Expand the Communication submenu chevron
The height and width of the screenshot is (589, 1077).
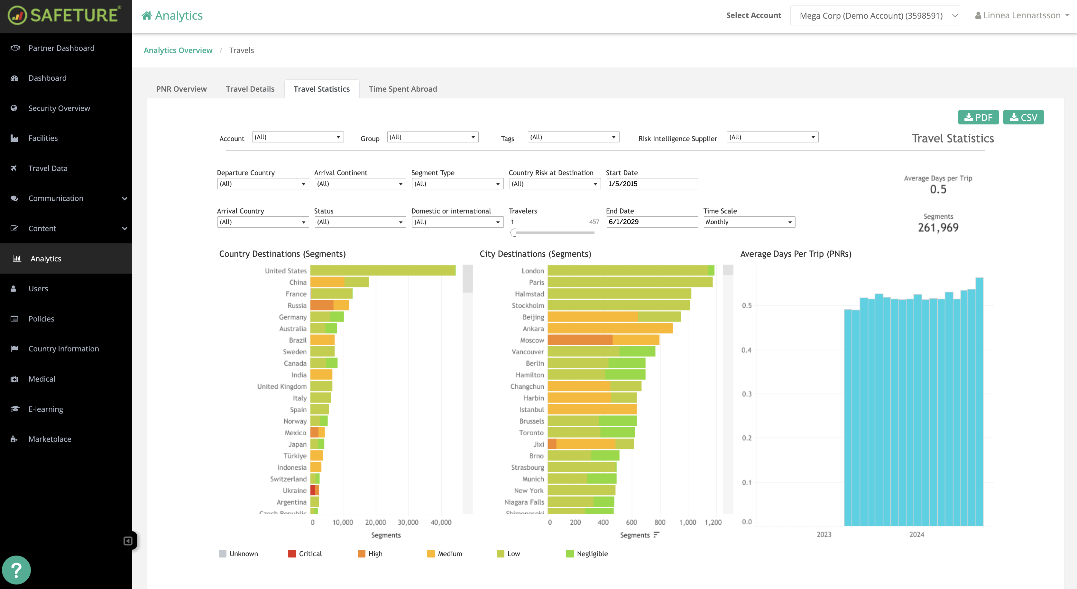pos(124,198)
